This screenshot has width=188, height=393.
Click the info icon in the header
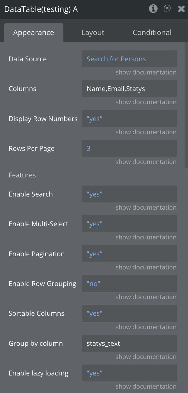153,9
